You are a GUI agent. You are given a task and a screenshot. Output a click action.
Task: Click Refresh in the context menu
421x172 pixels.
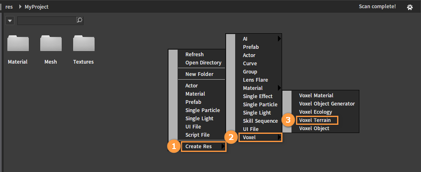194,54
